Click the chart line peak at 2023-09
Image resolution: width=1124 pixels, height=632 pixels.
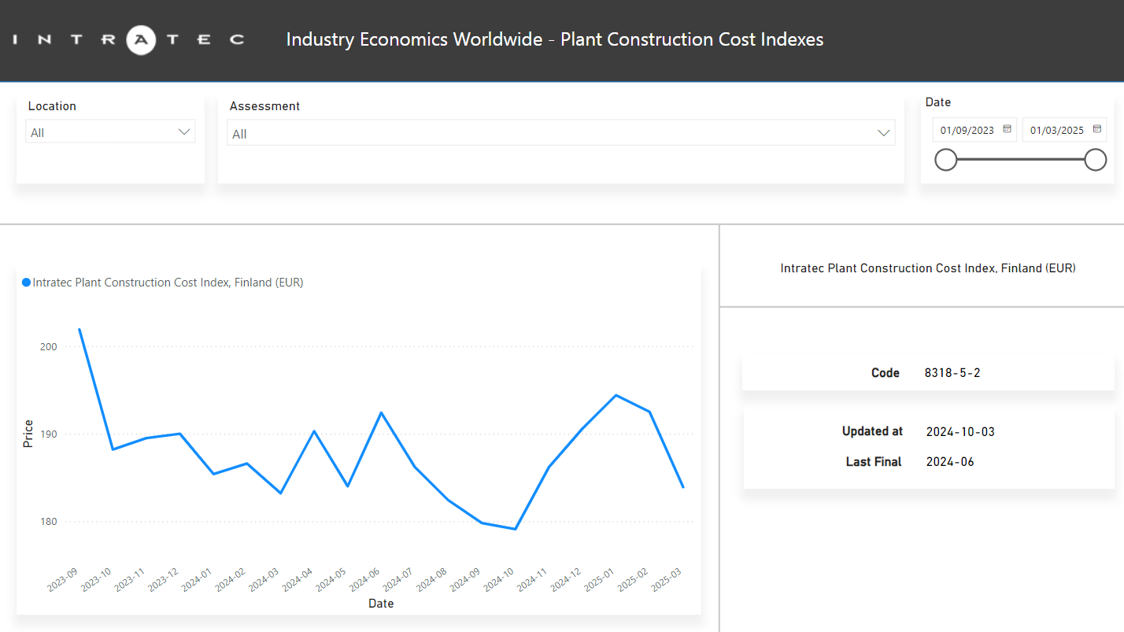click(79, 330)
